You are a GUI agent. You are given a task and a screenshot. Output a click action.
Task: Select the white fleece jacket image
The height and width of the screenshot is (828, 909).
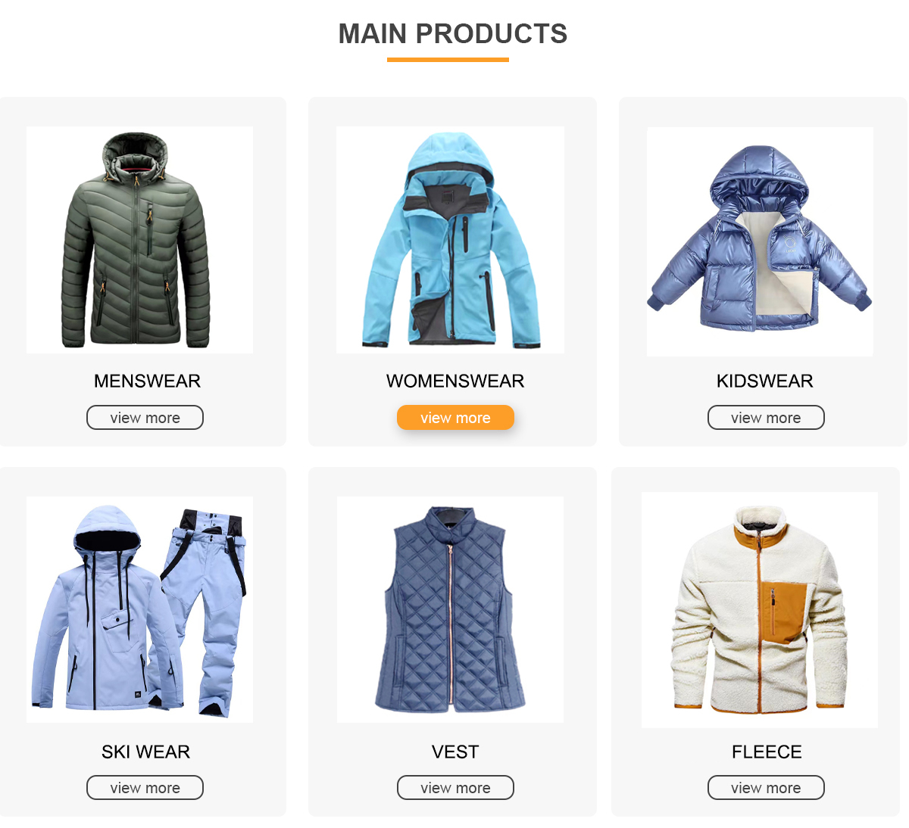[760, 610]
